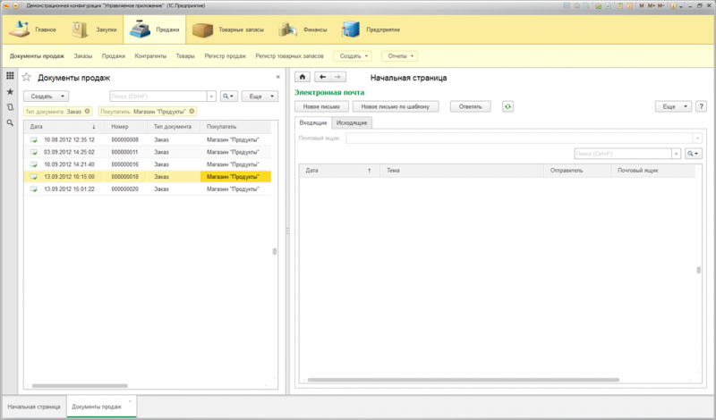Click the calculator icon in title bar

(619, 6)
